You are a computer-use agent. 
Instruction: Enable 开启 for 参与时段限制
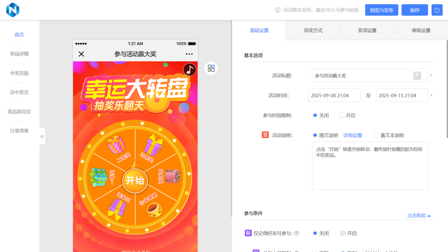pos(341,115)
